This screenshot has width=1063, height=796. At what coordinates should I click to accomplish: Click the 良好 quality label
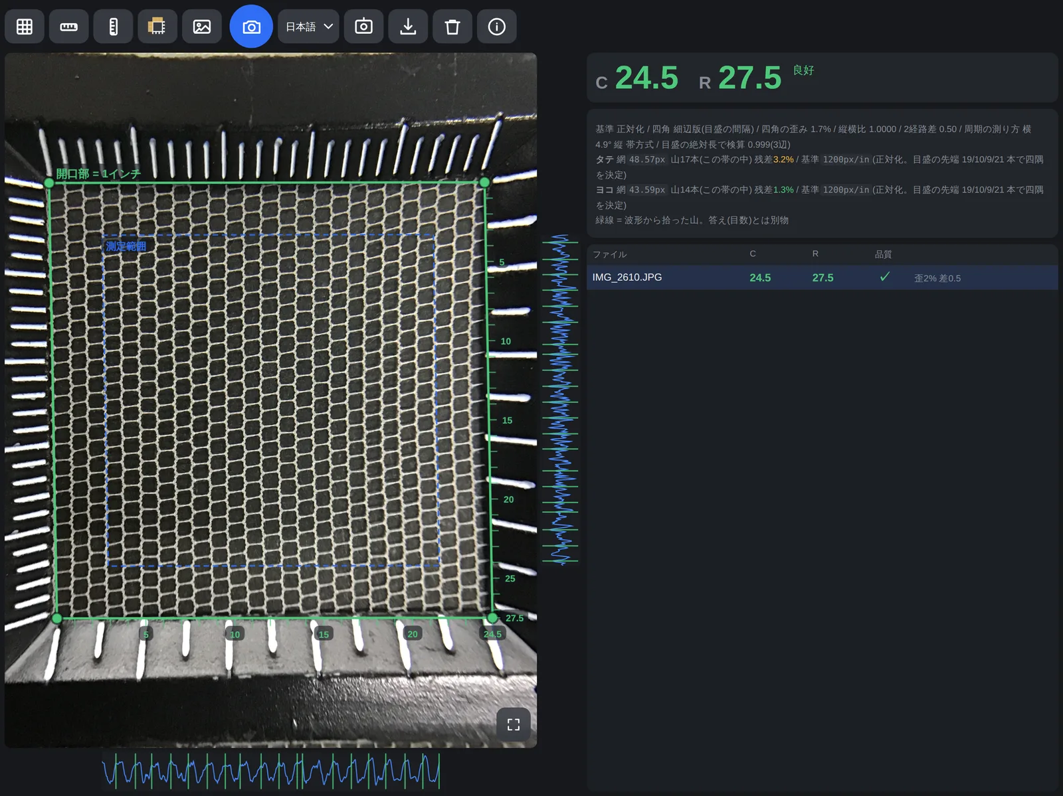(x=803, y=70)
